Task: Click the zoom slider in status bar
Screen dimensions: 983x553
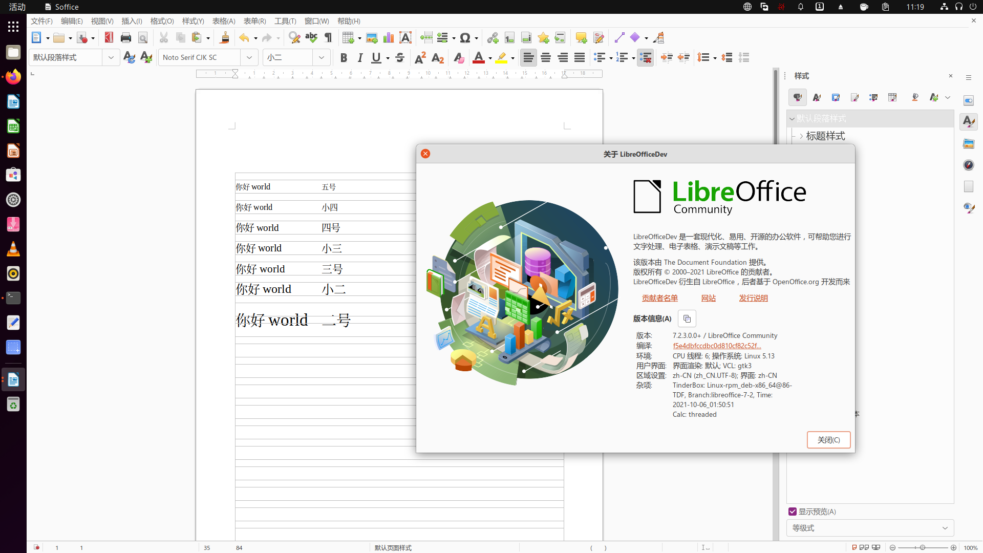Action: pos(923,547)
